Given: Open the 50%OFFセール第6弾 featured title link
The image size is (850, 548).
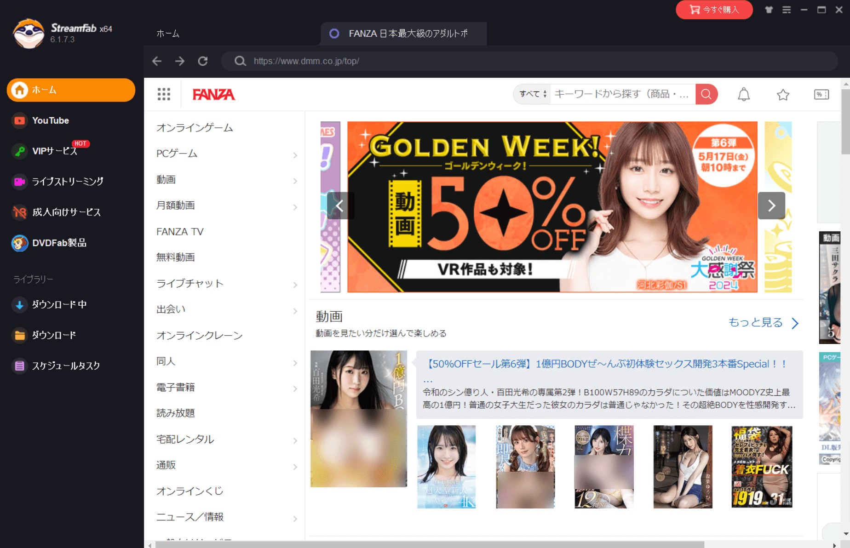Looking at the screenshot, I should pos(605,364).
